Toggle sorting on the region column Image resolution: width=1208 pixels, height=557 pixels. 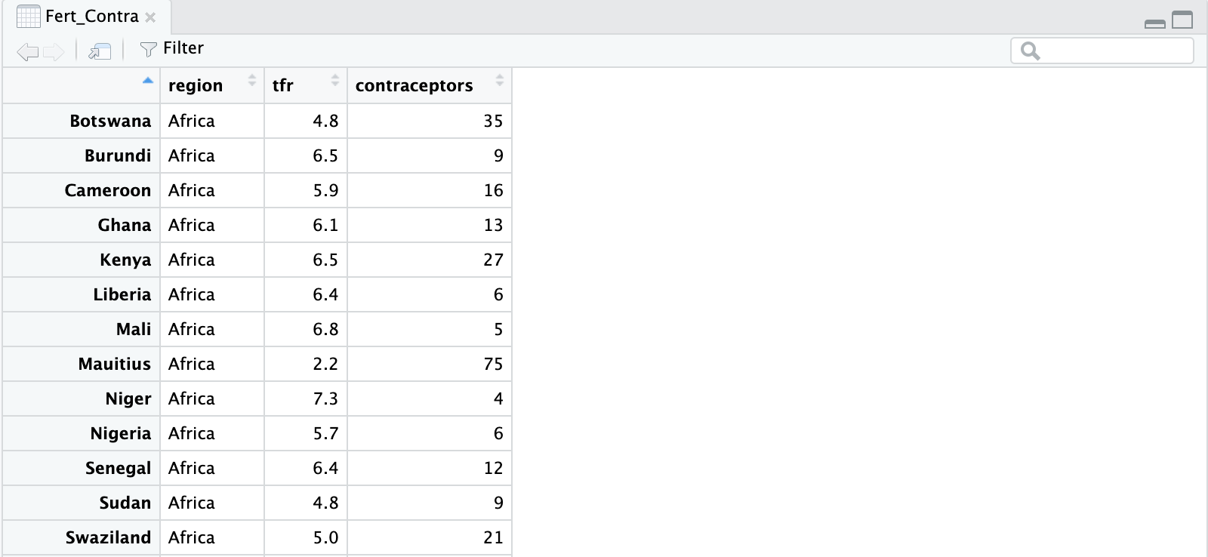tap(251, 85)
